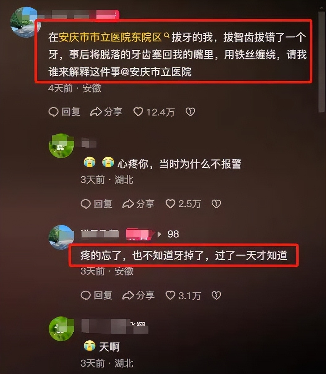This screenshot has height=374, width=326.
Task: Reply to the 疼的忘了 comment
Action: 97,295
